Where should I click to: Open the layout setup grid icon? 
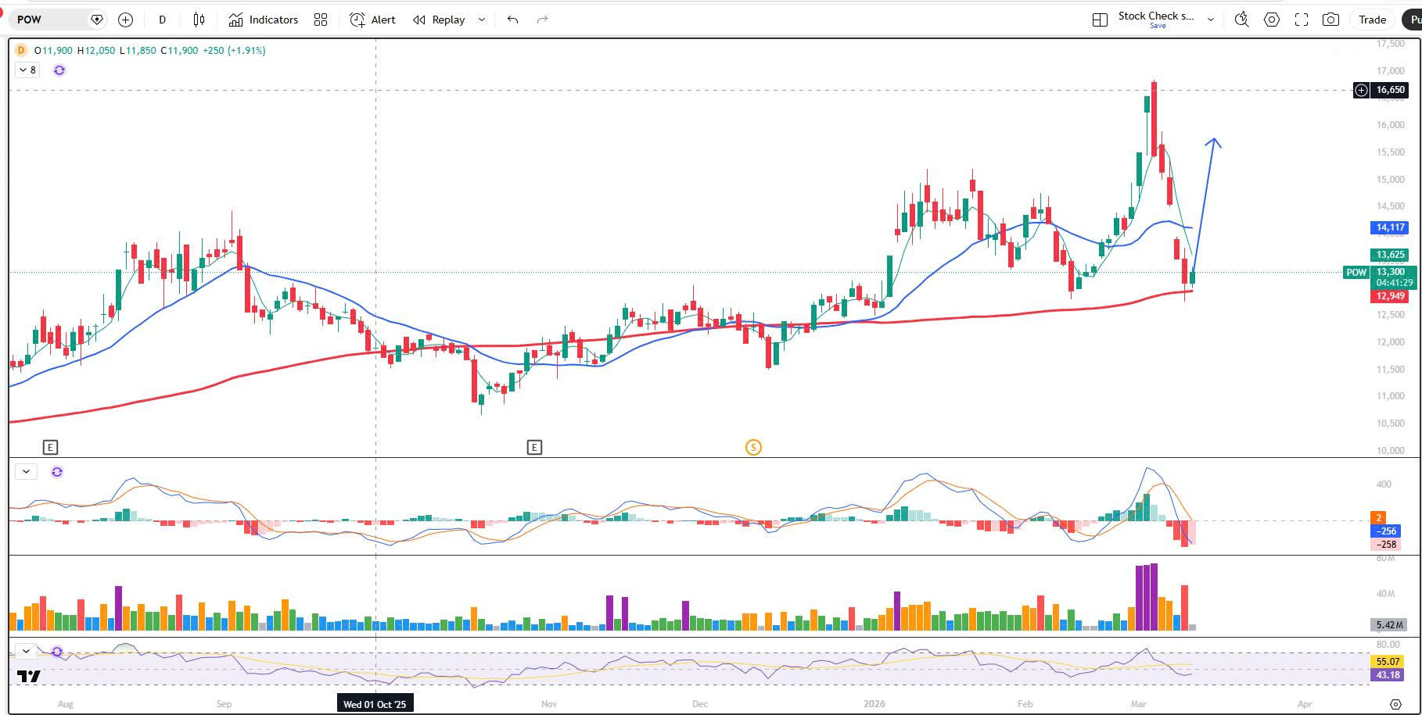point(1100,20)
